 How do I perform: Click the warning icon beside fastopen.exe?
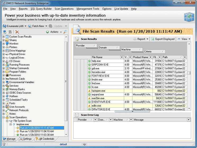coord(89,91)
